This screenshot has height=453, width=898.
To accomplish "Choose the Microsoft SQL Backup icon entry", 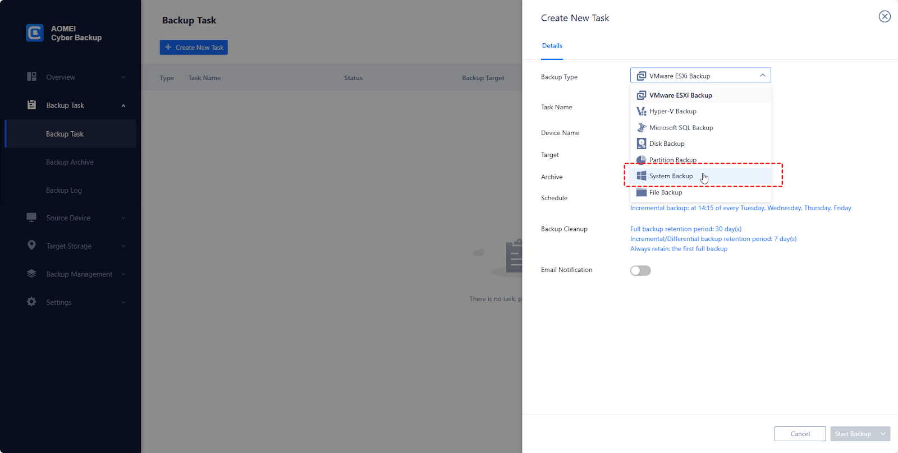I will pyautogui.click(x=642, y=127).
